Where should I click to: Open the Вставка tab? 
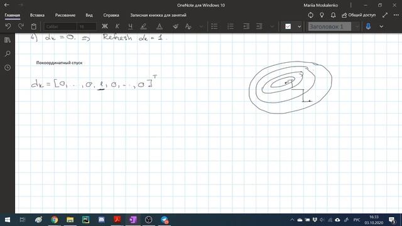(37, 15)
